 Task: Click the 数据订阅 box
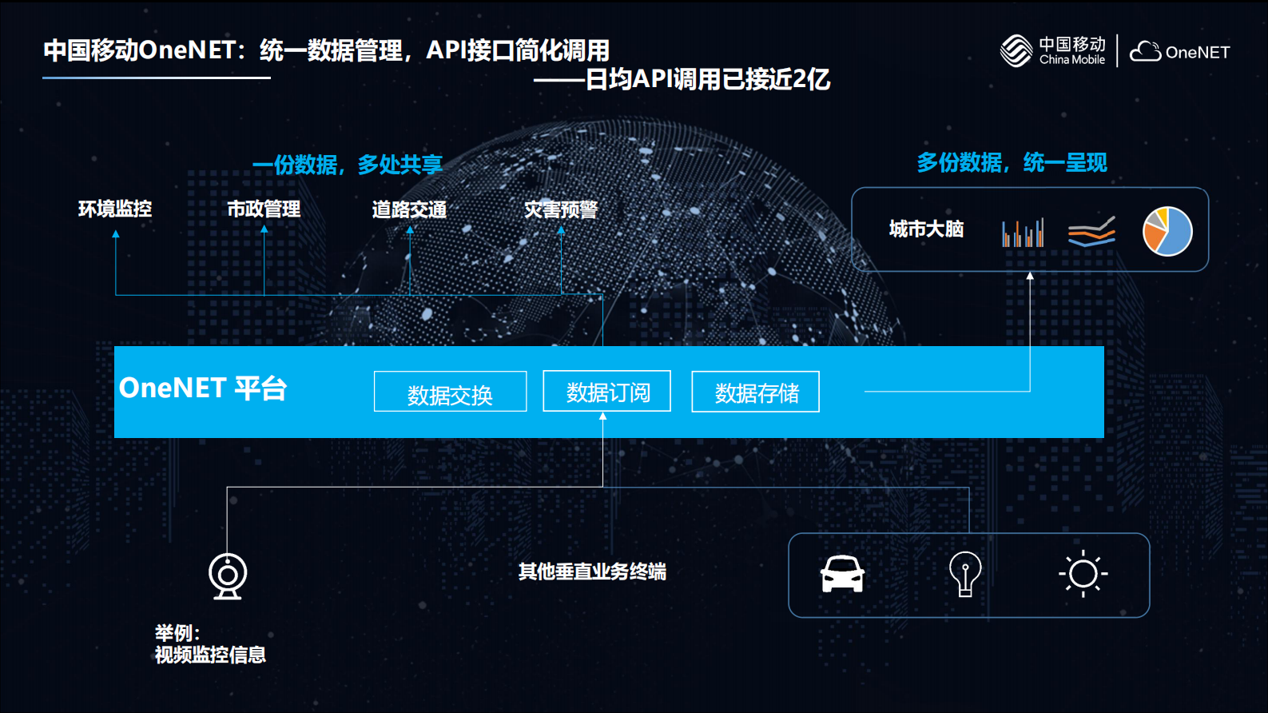click(606, 391)
